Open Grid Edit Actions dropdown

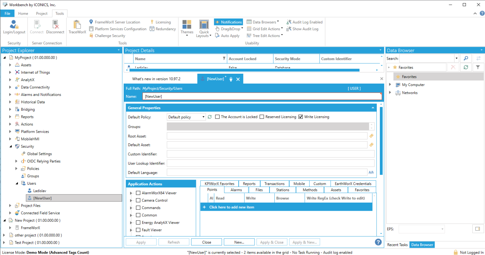(x=265, y=29)
